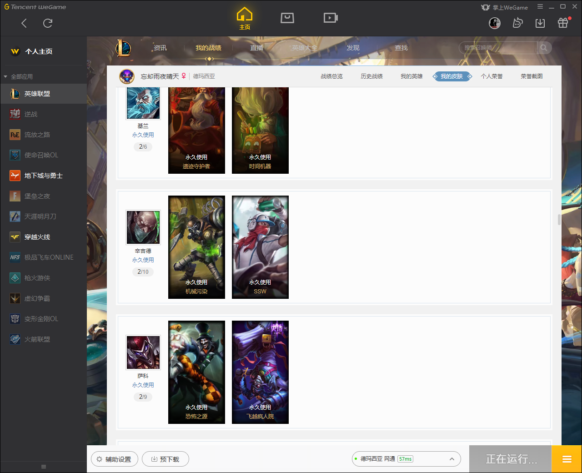Screen dimensions: 582x473
Task: Click 基兰 champion portrait
Action: [143, 103]
